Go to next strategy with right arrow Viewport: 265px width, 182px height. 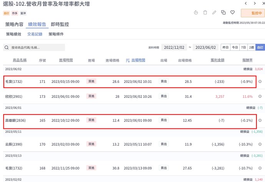point(255,3)
